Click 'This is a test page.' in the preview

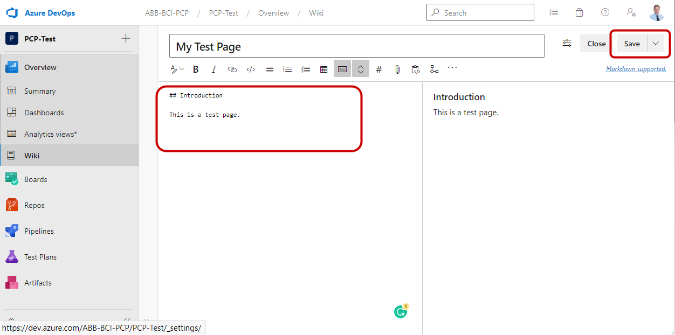466,113
